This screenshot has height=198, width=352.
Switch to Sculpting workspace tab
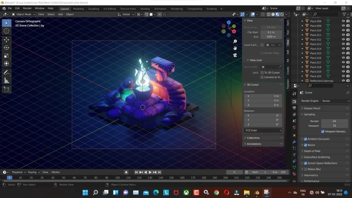(94, 9)
